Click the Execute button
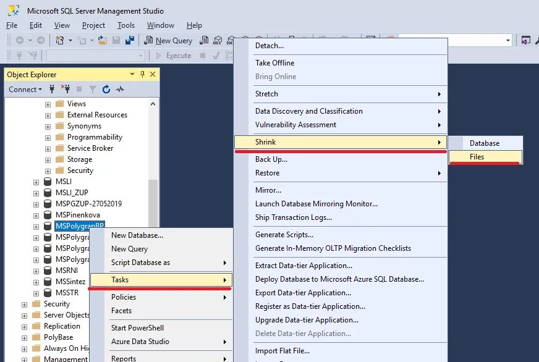Viewport: 539px width, 362px height. tap(174, 56)
